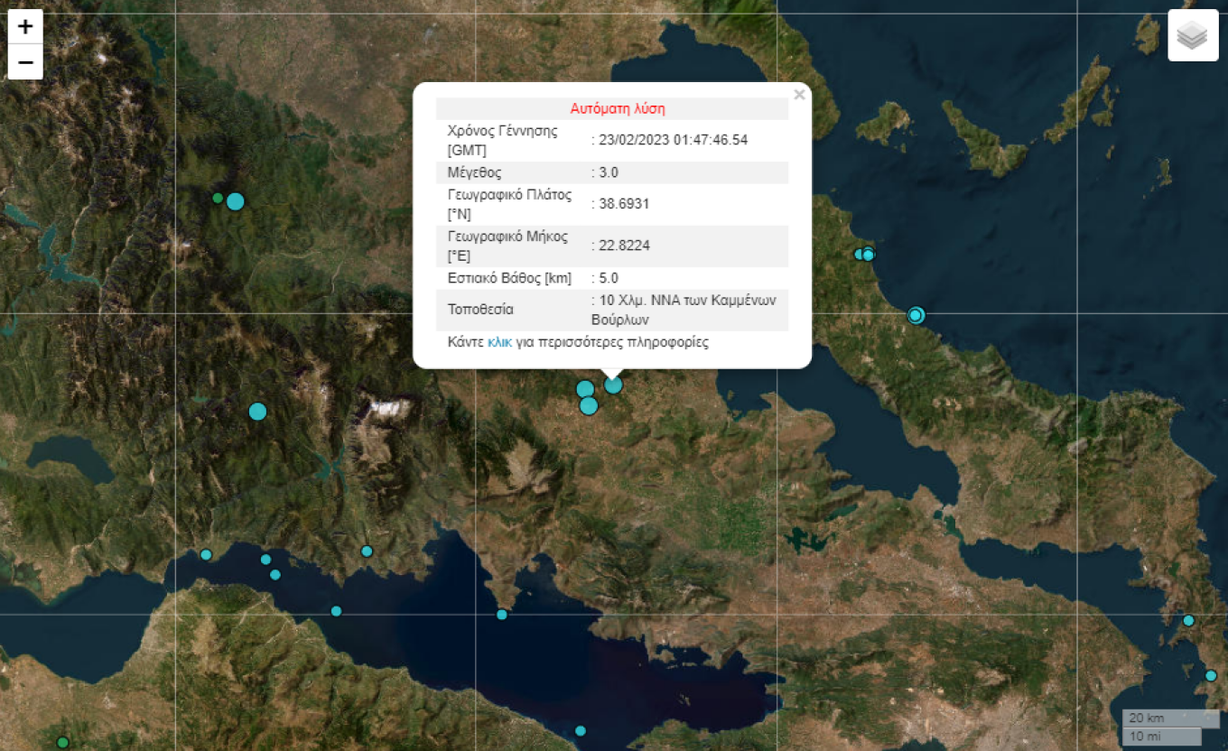This screenshot has width=1228, height=751.
Task: Click the large cyan marker beside the green dot
Action: pos(236,201)
